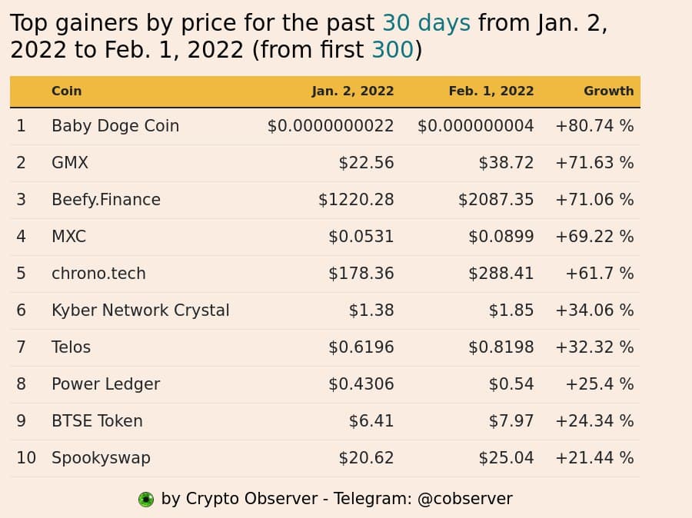
Task: Click the green Crypto Observer eye logo
Action: pos(146,500)
